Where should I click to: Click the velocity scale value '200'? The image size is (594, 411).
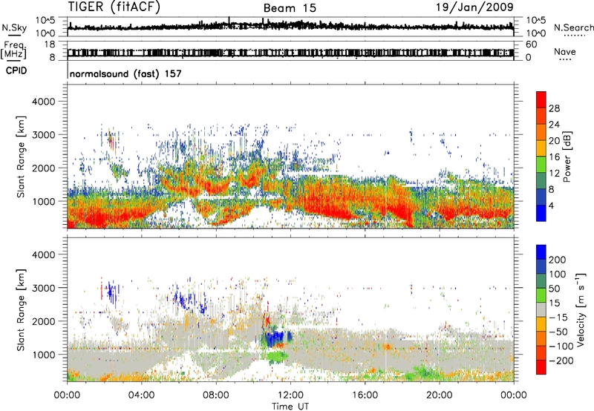558,260
